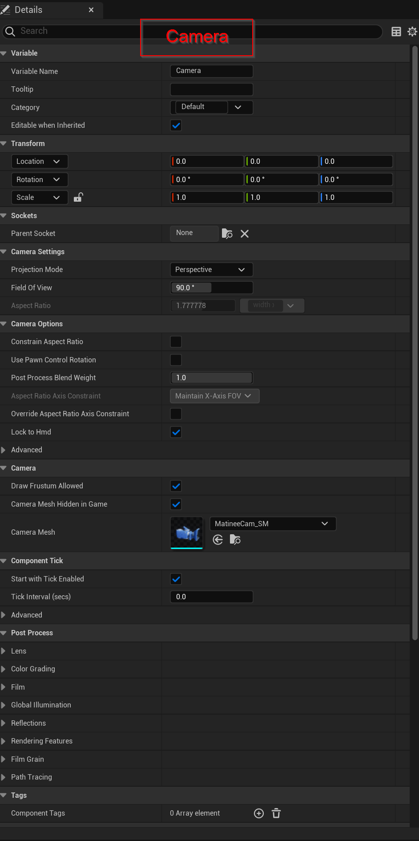Viewport: 419px width, 841px height.
Task: Use selected asset arrow for Camera Mesh
Action: pyautogui.click(x=218, y=540)
